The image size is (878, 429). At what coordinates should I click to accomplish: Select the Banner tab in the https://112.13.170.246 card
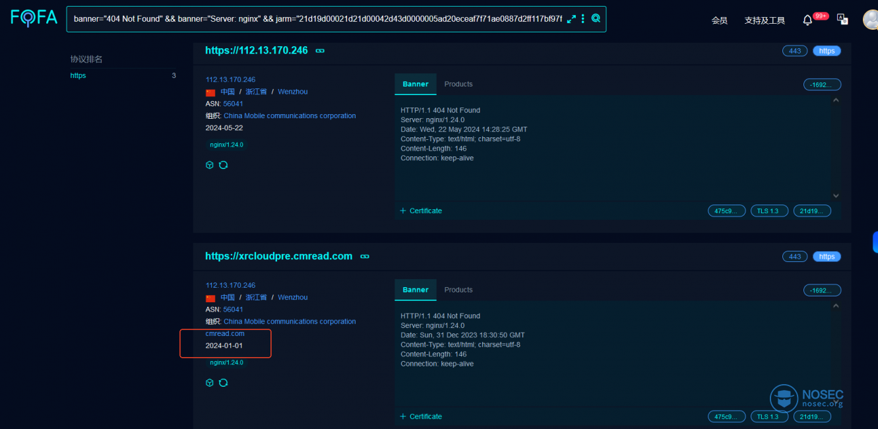416,84
